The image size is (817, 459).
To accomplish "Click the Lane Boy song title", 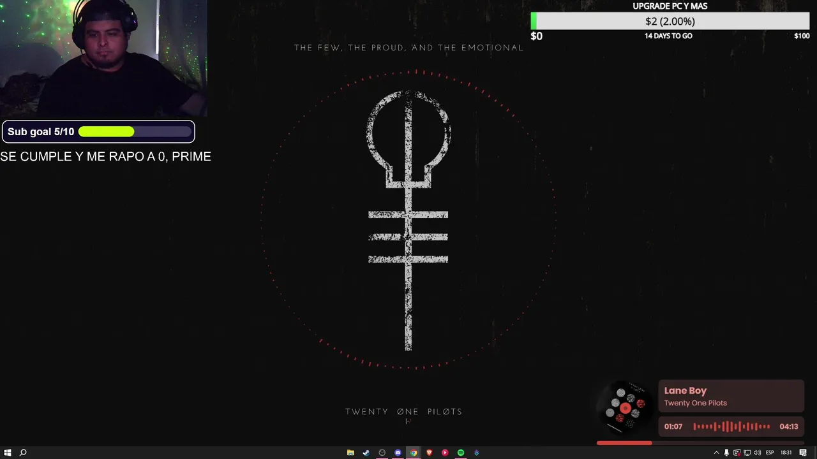I will click(x=685, y=391).
